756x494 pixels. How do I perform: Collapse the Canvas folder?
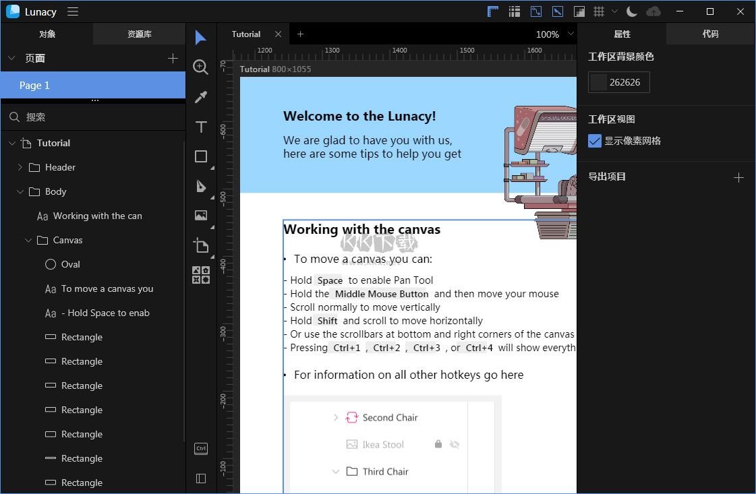28,240
